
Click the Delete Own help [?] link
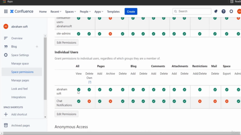tap(90, 82)
